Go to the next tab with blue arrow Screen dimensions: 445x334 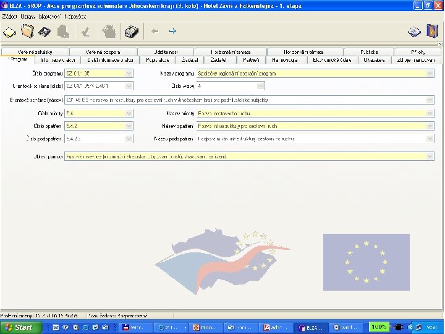[172, 32]
